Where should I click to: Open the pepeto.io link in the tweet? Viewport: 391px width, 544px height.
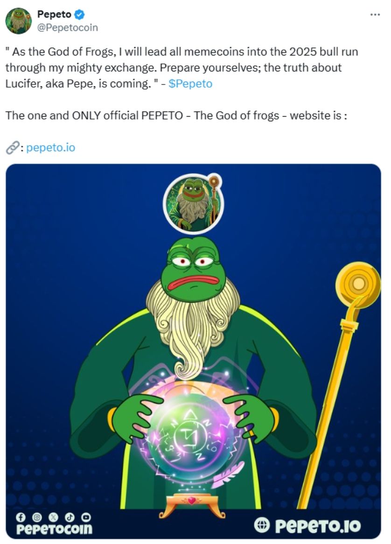[51, 147]
